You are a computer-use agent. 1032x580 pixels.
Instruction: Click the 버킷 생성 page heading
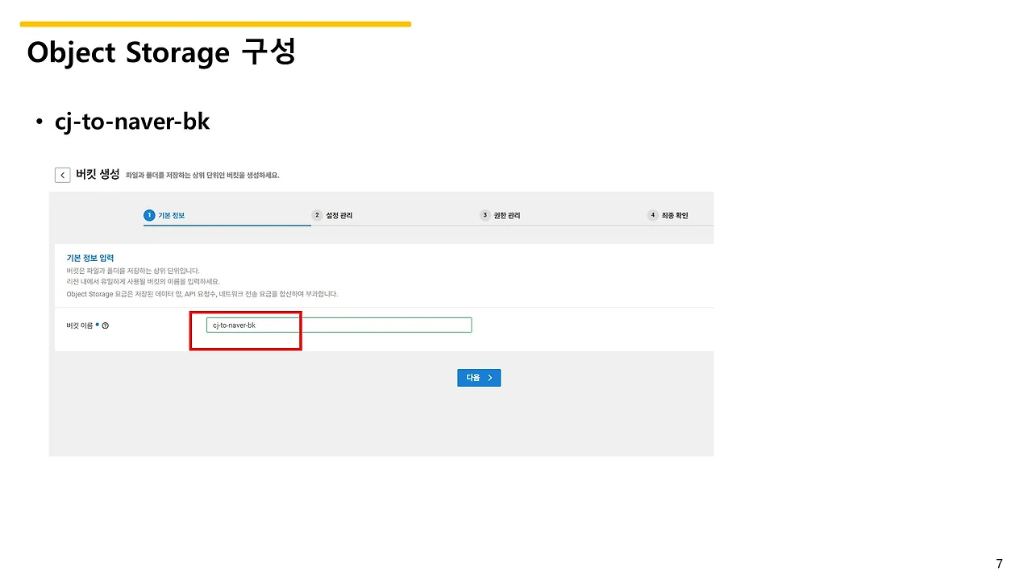point(98,174)
